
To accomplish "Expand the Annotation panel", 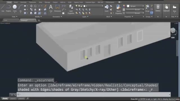I will pos(57,17).
